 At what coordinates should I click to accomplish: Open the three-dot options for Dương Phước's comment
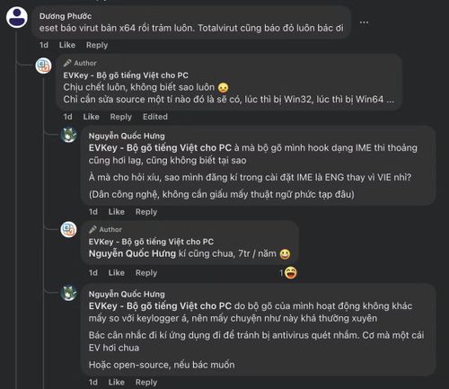click(364, 22)
